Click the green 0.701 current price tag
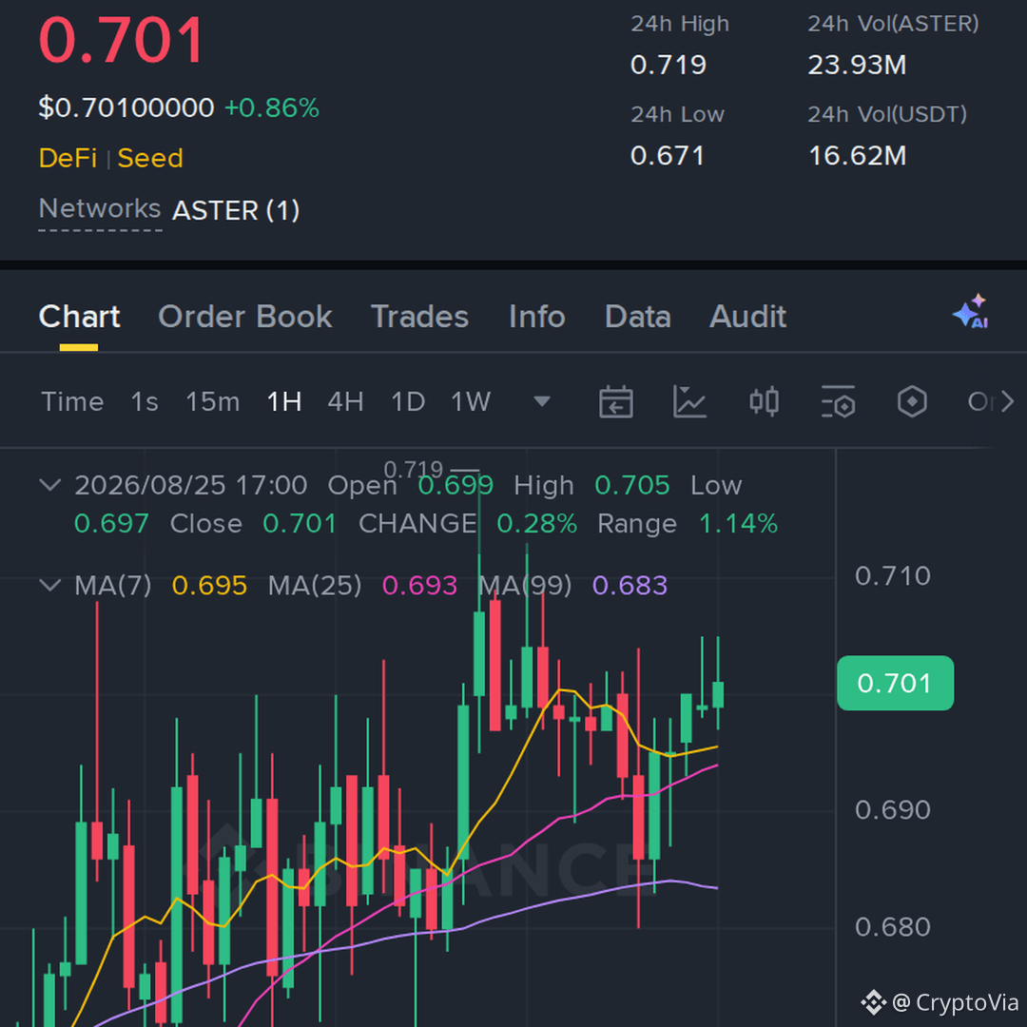Screen dimensions: 1027x1027 (x=896, y=683)
